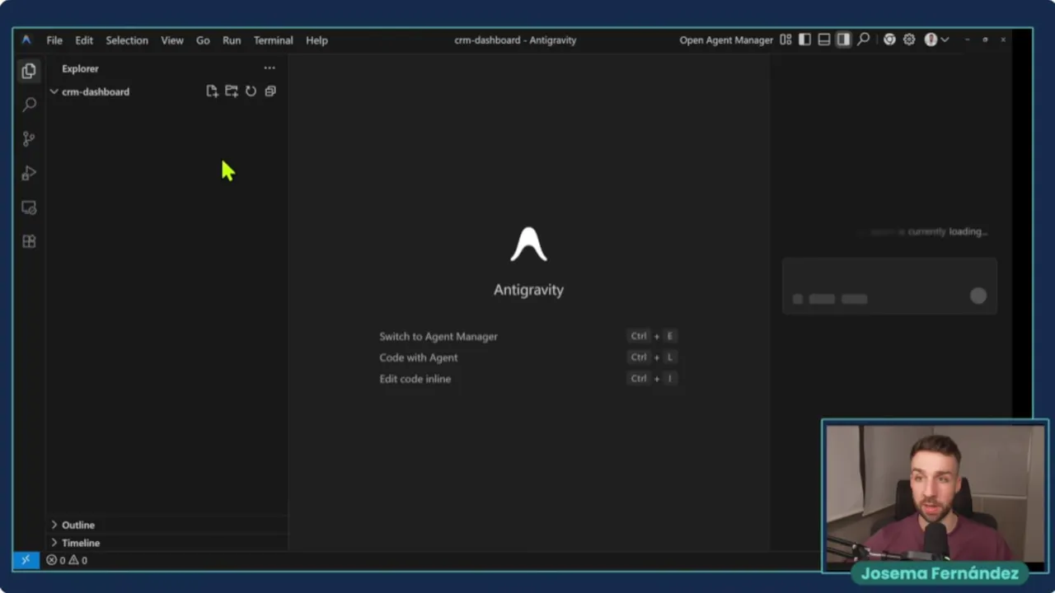This screenshot has width=1055, height=593.
Task: Open errors and warnings status bar item
Action: coord(67,560)
